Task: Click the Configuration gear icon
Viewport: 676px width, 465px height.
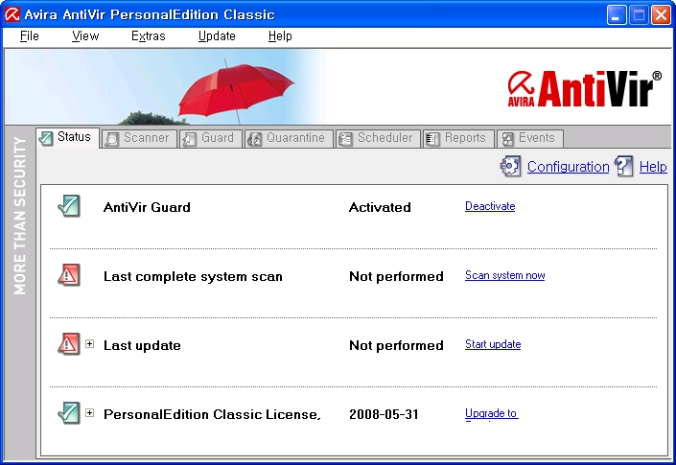Action: pos(510,167)
